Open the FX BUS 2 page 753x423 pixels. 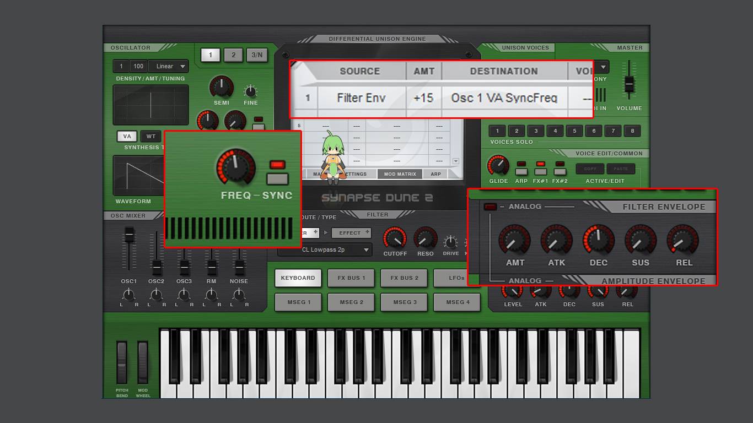[x=404, y=278]
